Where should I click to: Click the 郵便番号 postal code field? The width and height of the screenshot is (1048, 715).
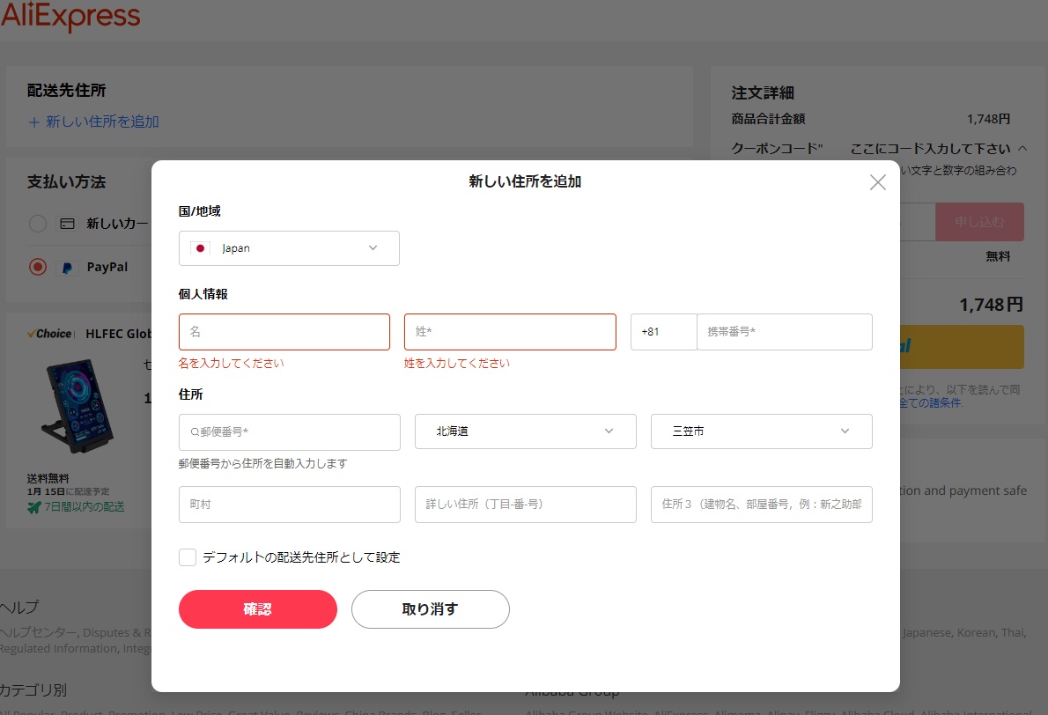tap(289, 432)
